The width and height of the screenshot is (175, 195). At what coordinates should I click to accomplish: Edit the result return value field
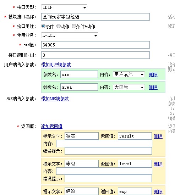[x=135, y=136]
